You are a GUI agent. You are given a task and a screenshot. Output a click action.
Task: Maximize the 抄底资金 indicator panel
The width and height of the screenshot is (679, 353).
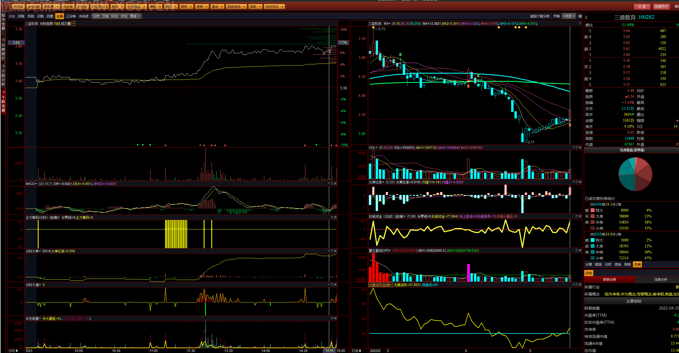[577, 216]
